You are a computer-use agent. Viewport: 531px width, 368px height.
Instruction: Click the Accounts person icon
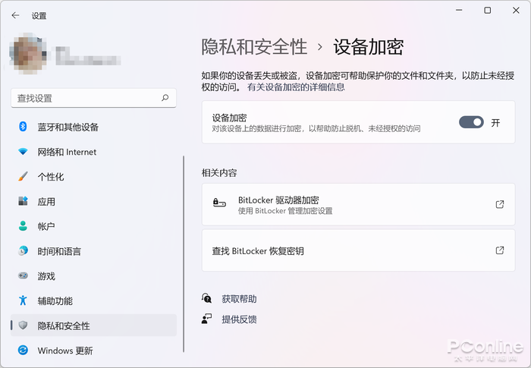[23, 226]
